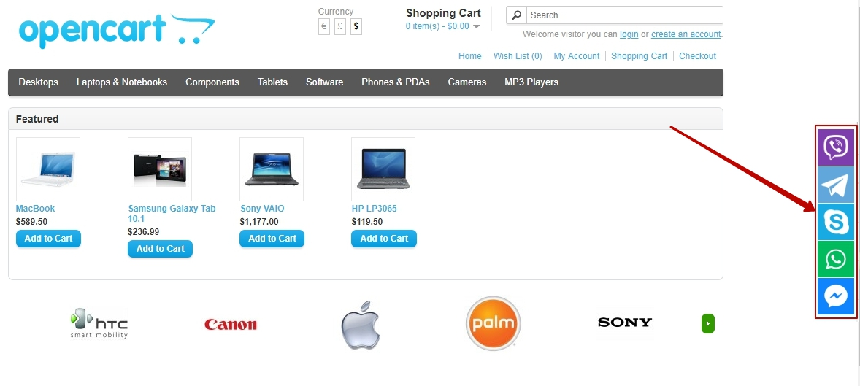Open the Viber chat icon
Image resolution: width=860 pixels, height=386 pixels.
(x=836, y=147)
